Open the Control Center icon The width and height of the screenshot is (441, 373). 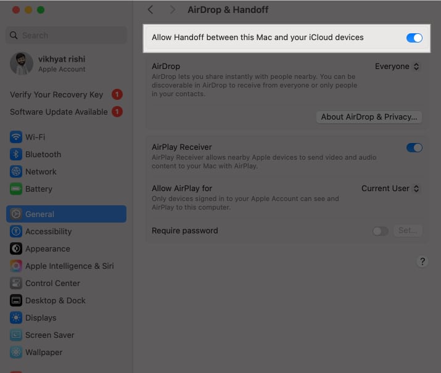click(x=16, y=283)
